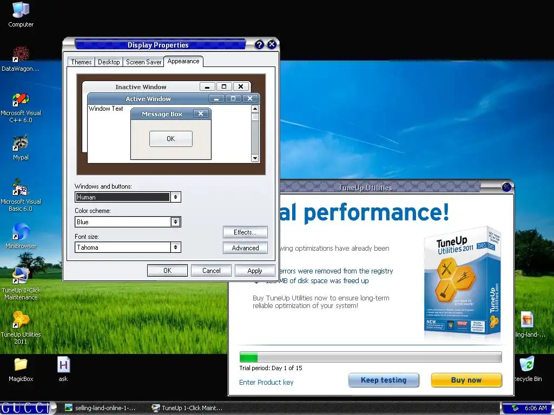554x415 pixels.
Task: Open the DataWagon desktop shortcut
Action: coord(21,58)
